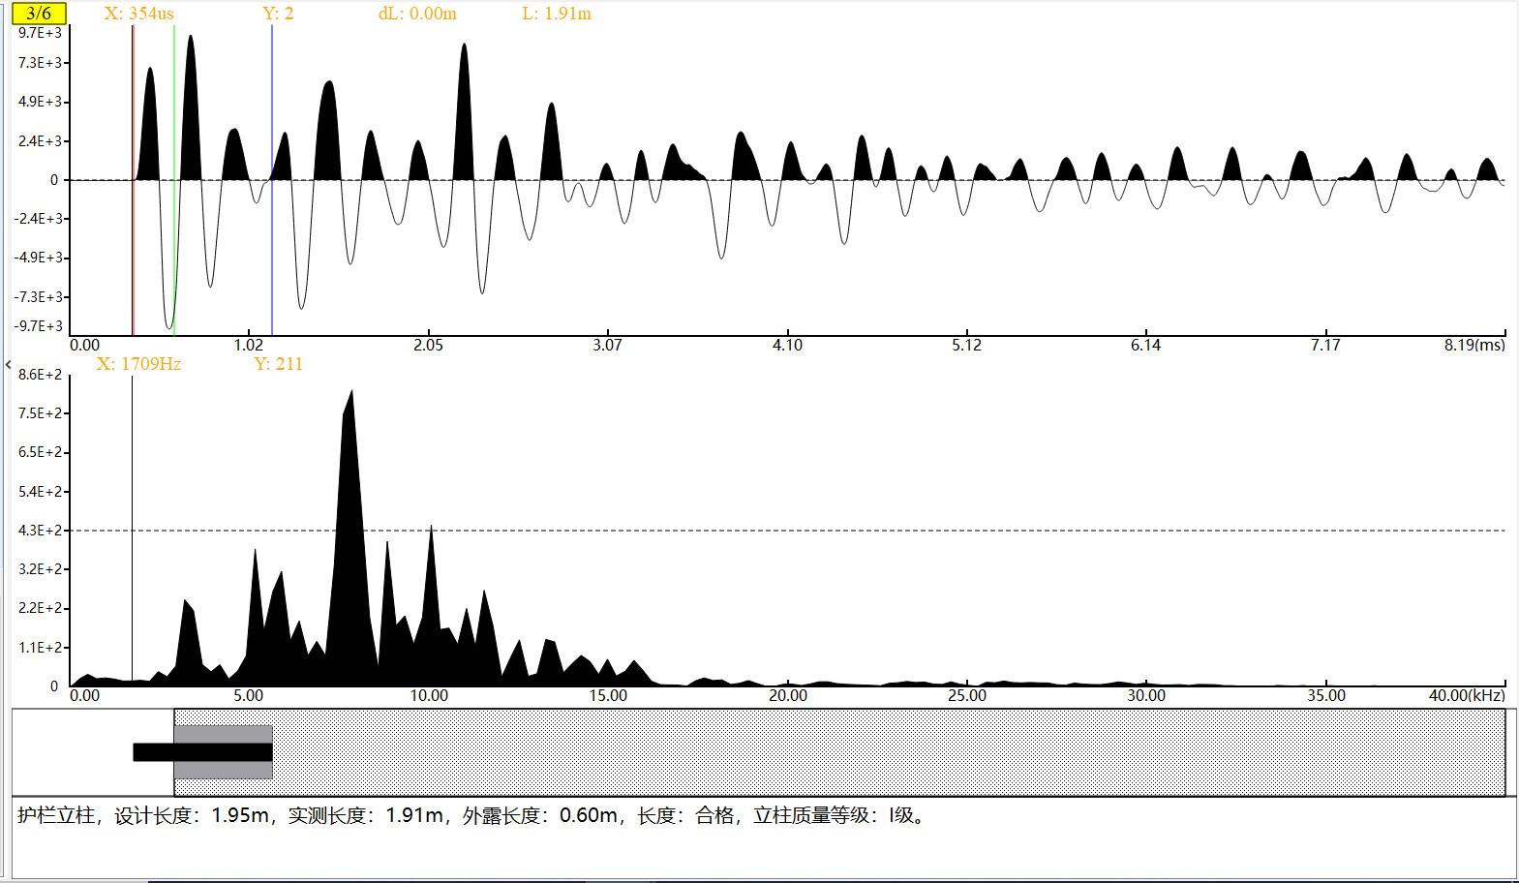Click the Y: 211 spectrum amplitude readout

(278, 364)
